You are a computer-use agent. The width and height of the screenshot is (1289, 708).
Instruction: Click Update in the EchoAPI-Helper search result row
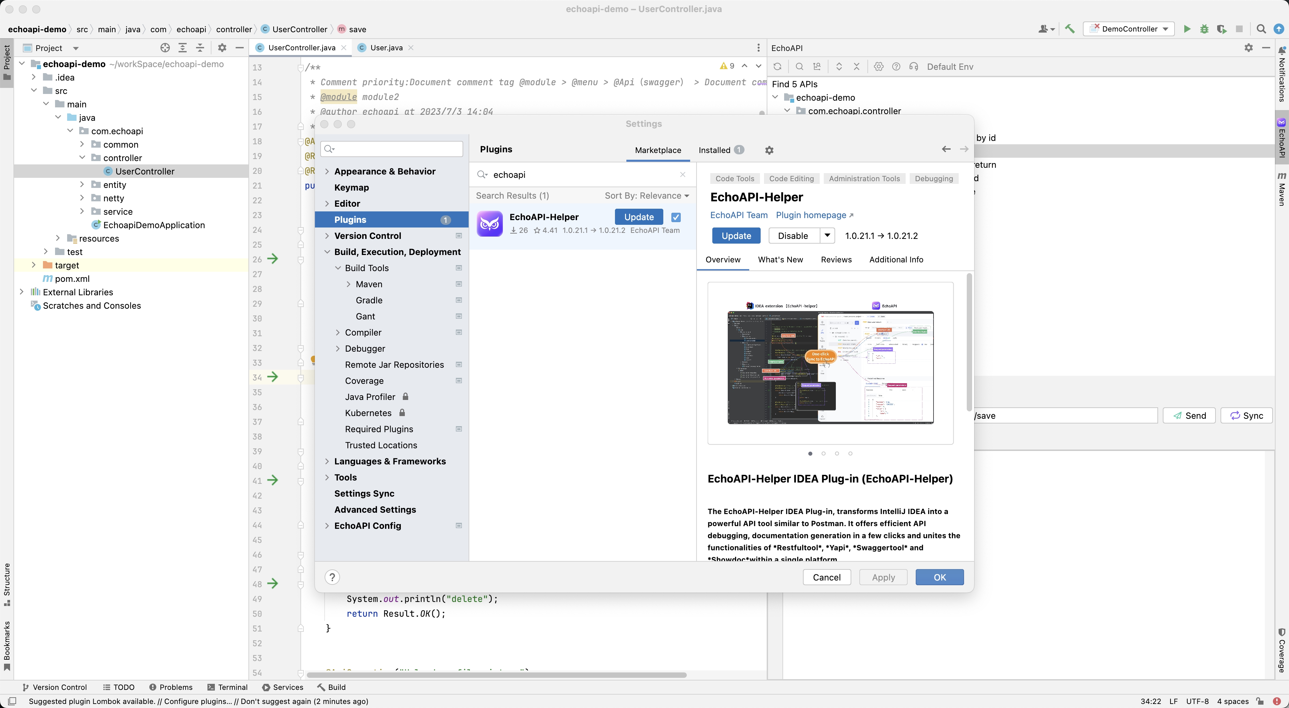(x=638, y=217)
